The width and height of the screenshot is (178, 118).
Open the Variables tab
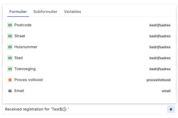[x=72, y=12]
